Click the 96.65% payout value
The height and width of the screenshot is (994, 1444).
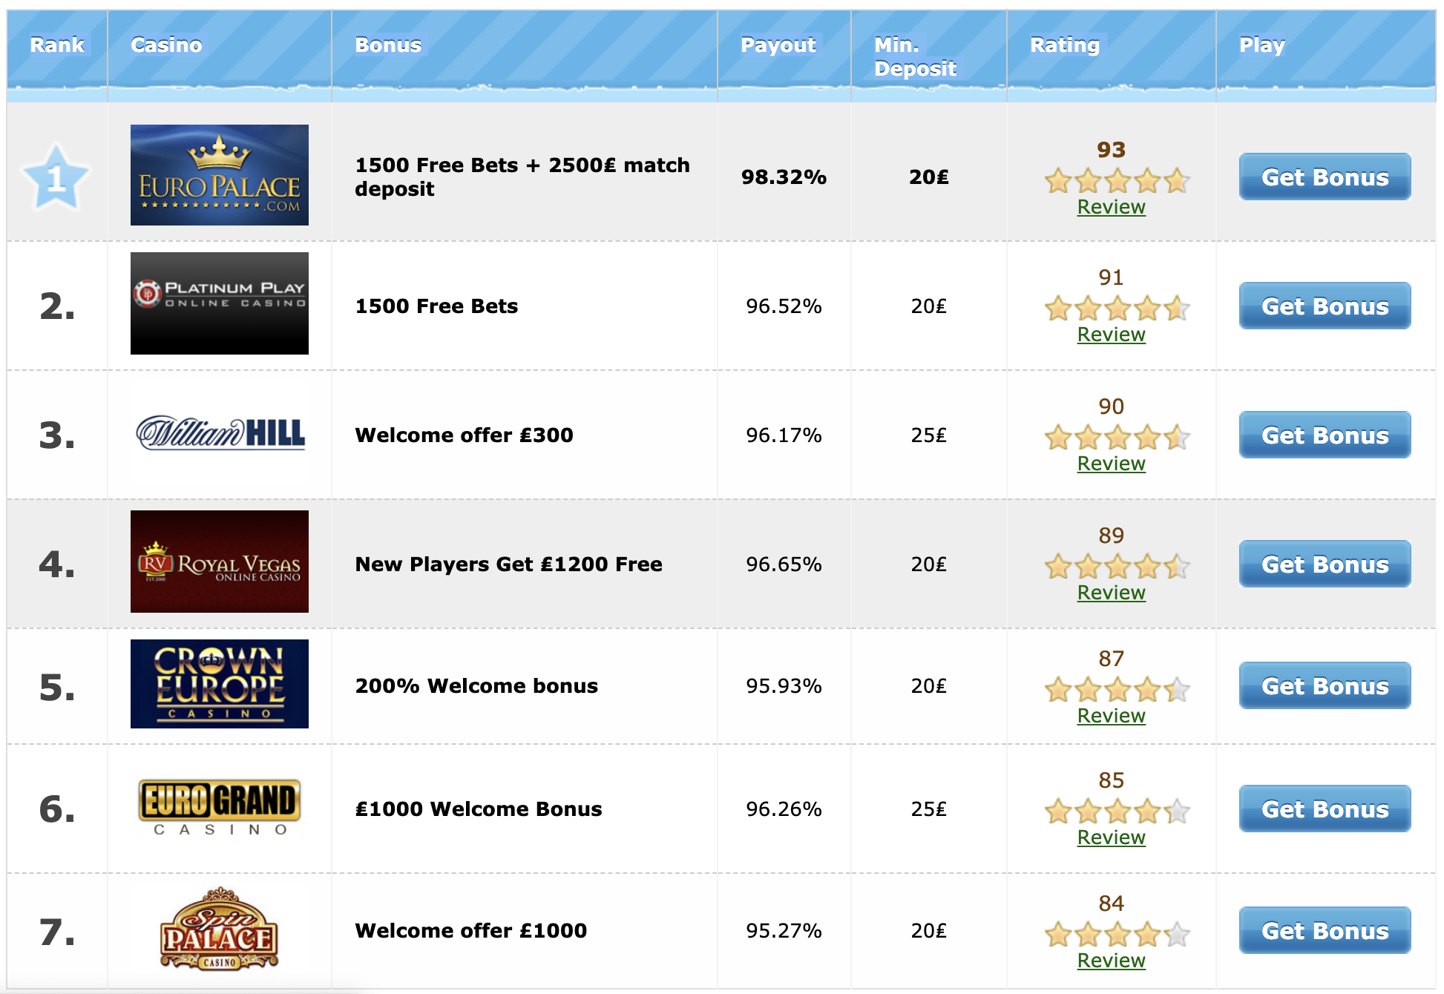tap(784, 564)
